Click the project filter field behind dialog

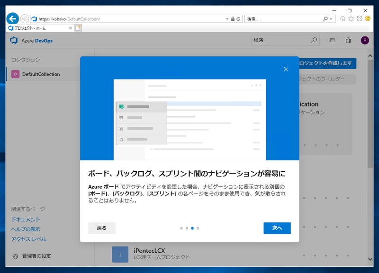pyautogui.click(x=327, y=79)
